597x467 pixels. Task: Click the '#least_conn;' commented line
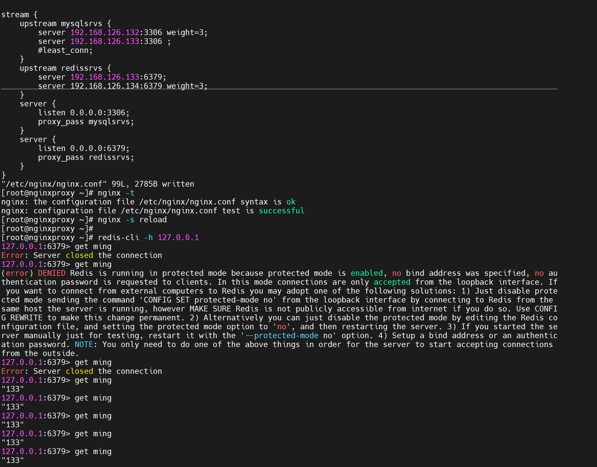65,50
